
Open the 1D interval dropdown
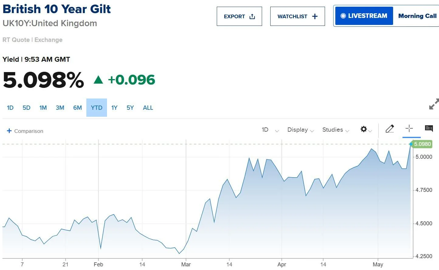click(270, 130)
